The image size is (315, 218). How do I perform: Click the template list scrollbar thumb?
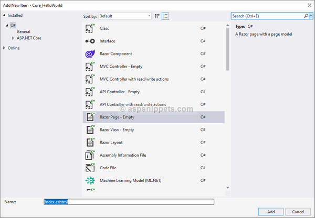[228, 49]
